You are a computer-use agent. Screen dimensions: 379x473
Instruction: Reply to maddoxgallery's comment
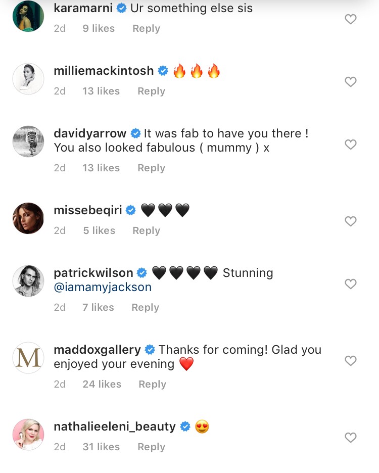pos(152,384)
